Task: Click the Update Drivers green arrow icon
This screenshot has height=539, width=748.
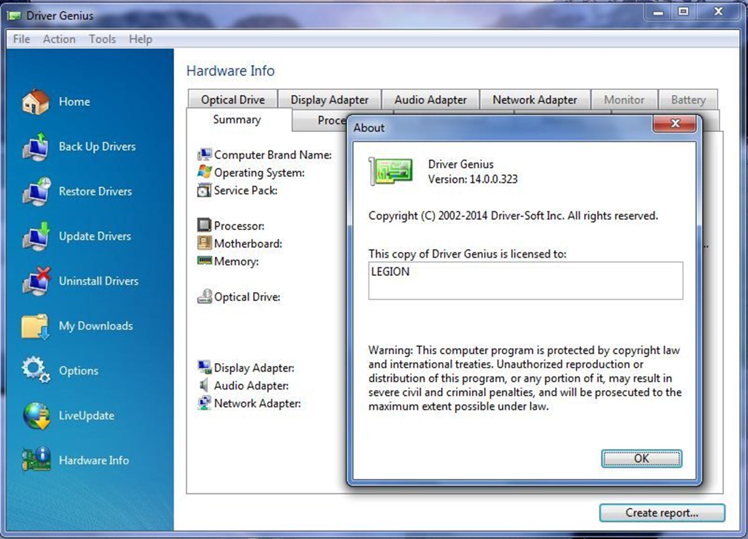Action: tap(36, 236)
